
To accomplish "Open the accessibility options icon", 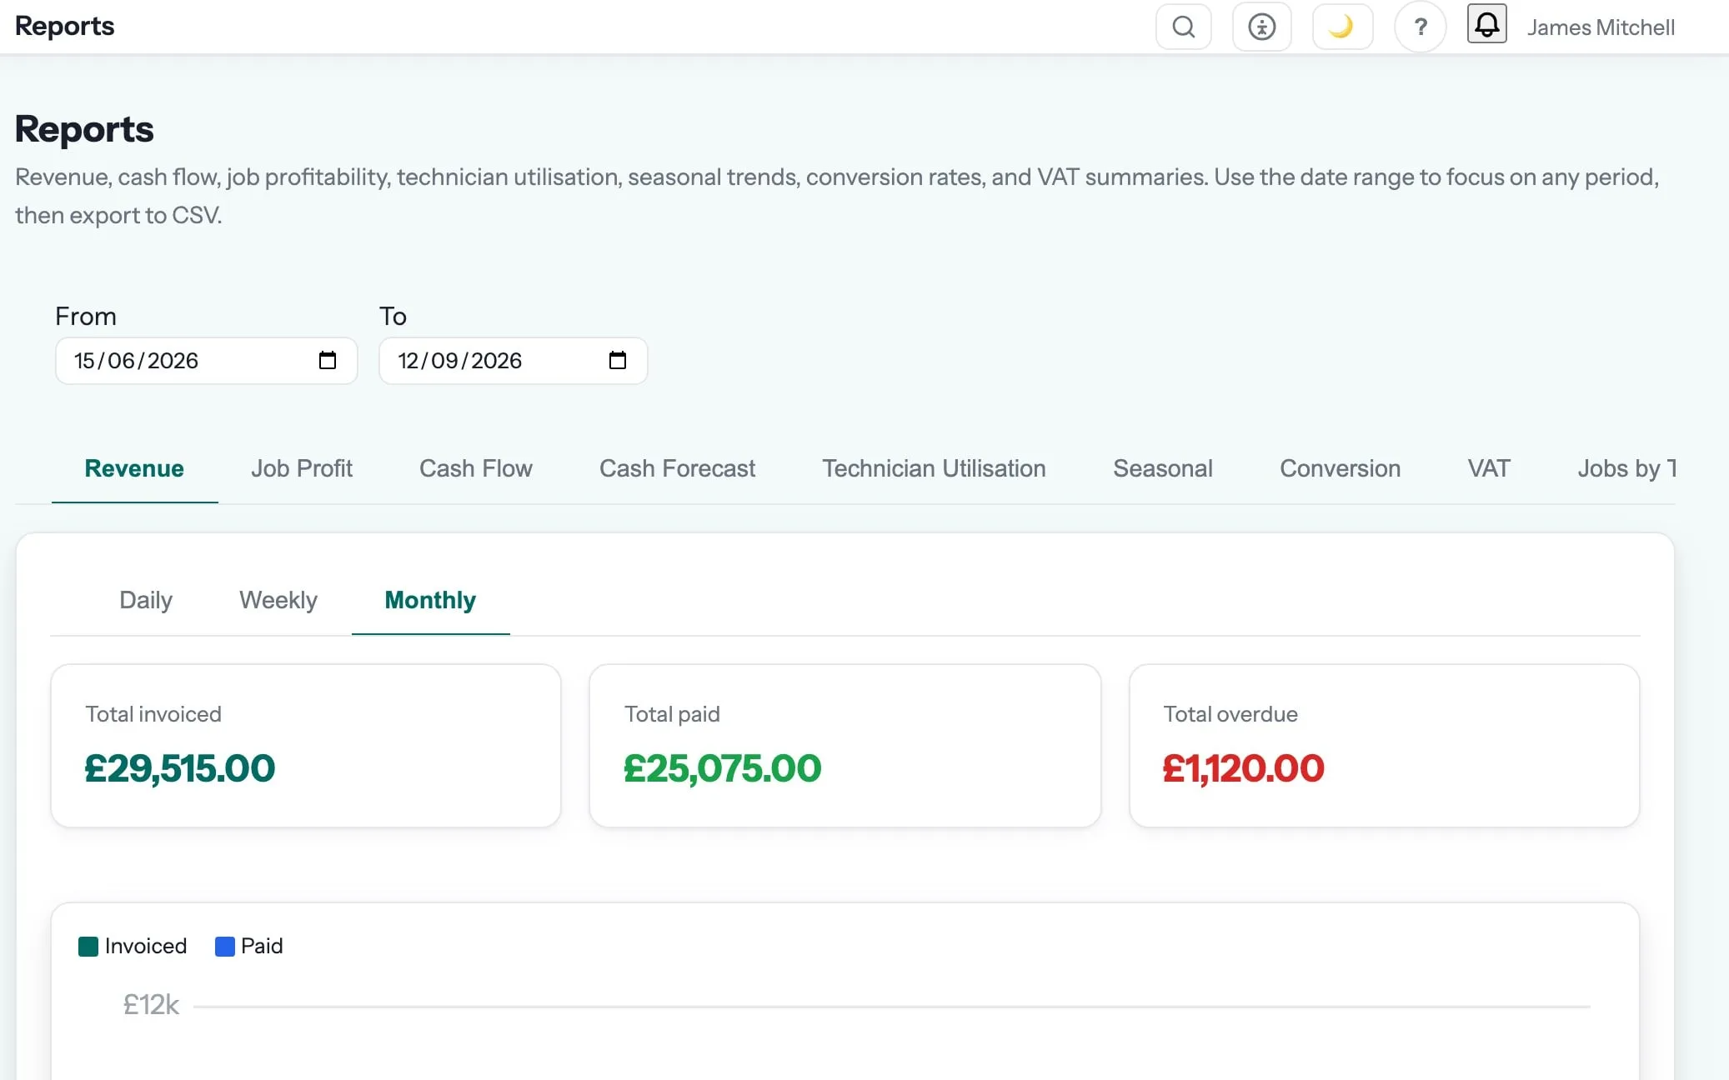I will coord(1261,27).
